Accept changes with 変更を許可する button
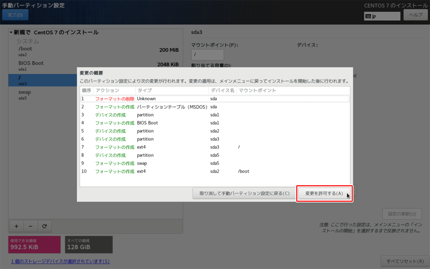The height and width of the screenshot is (269, 430). [x=324, y=193]
